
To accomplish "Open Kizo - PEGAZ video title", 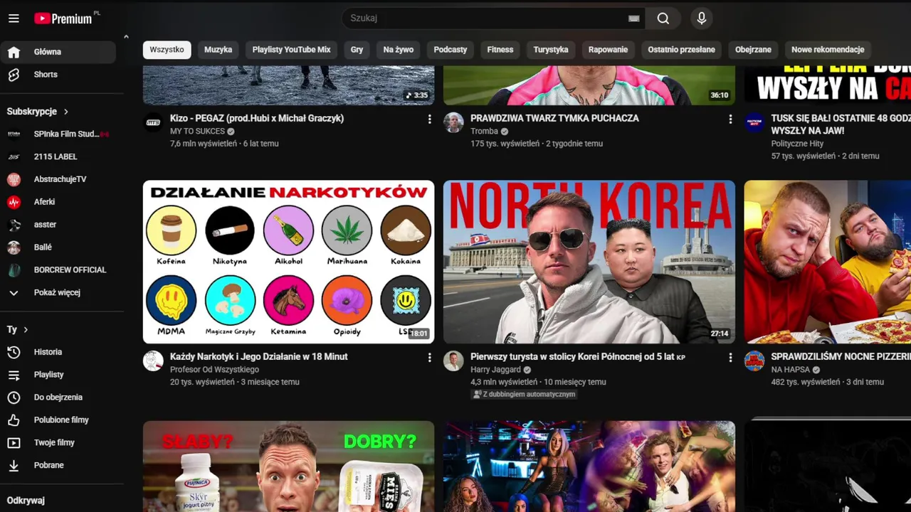I will [x=257, y=119].
